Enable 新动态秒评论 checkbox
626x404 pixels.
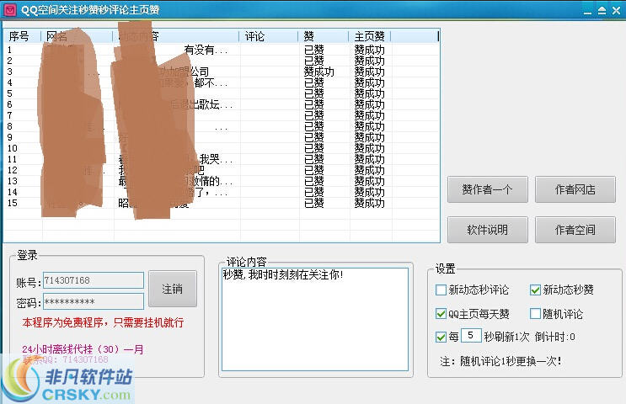coord(441,290)
